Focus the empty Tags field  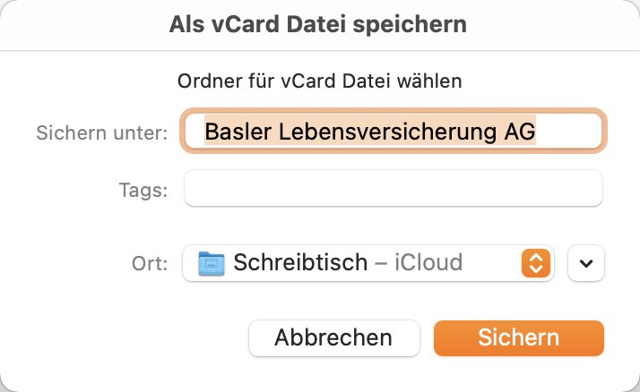pos(394,188)
